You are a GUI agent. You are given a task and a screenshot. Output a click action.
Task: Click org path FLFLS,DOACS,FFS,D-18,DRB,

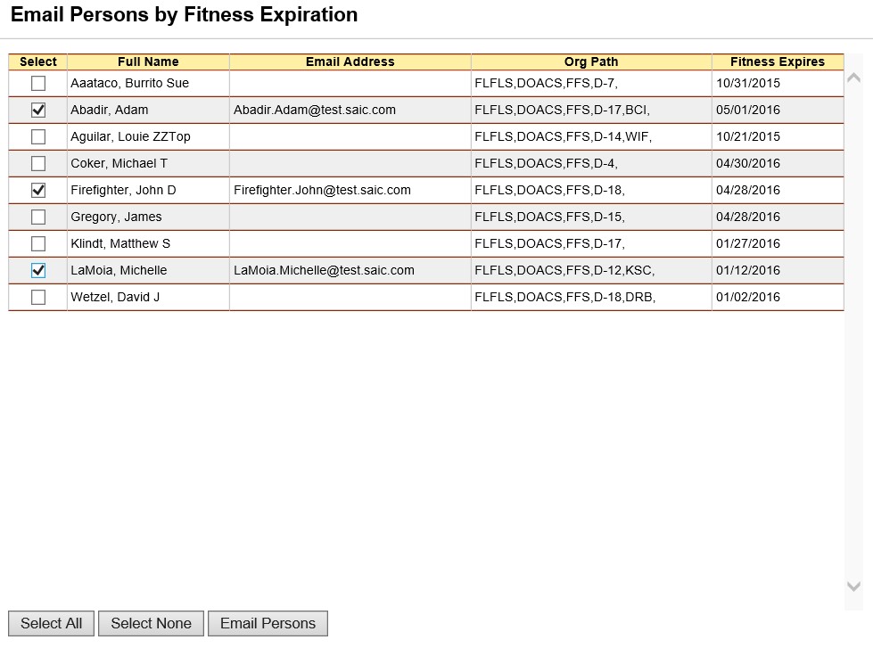(x=565, y=298)
